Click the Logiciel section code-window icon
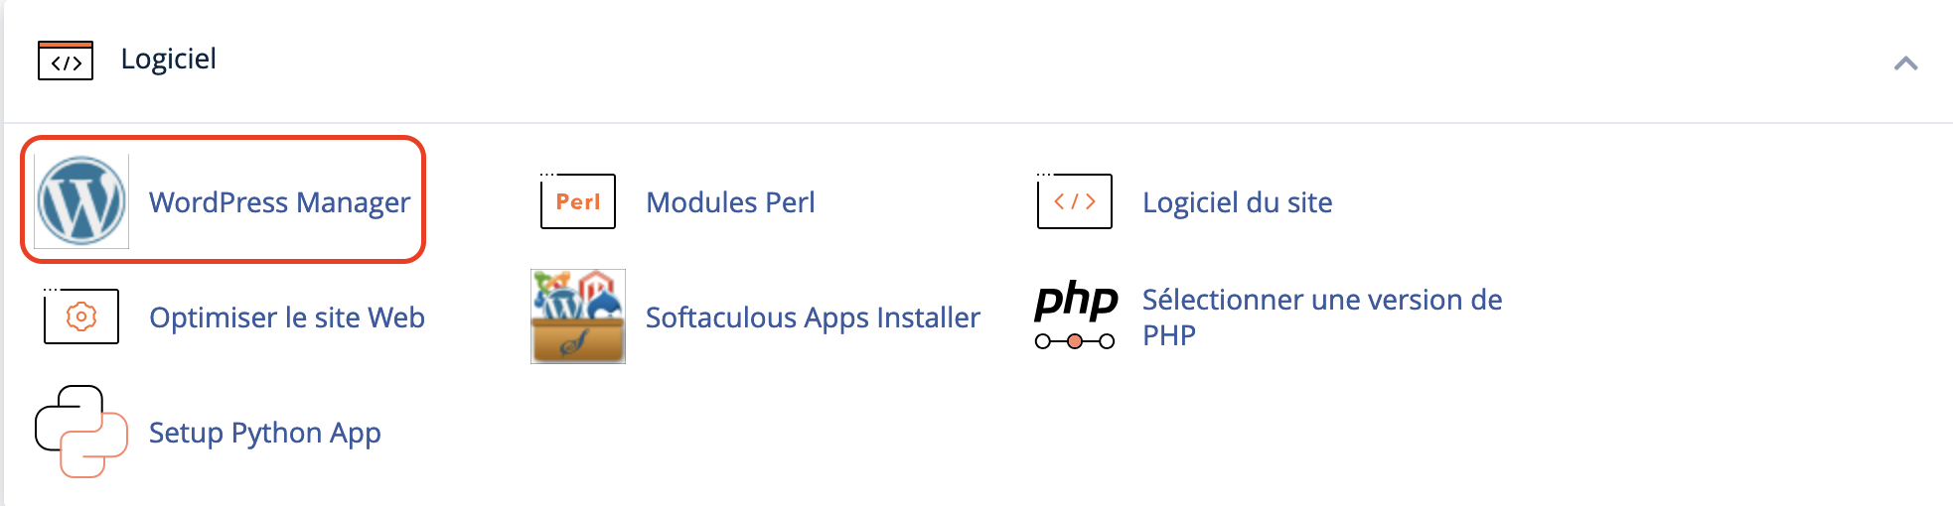1953x506 pixels. tap(66, 60)
